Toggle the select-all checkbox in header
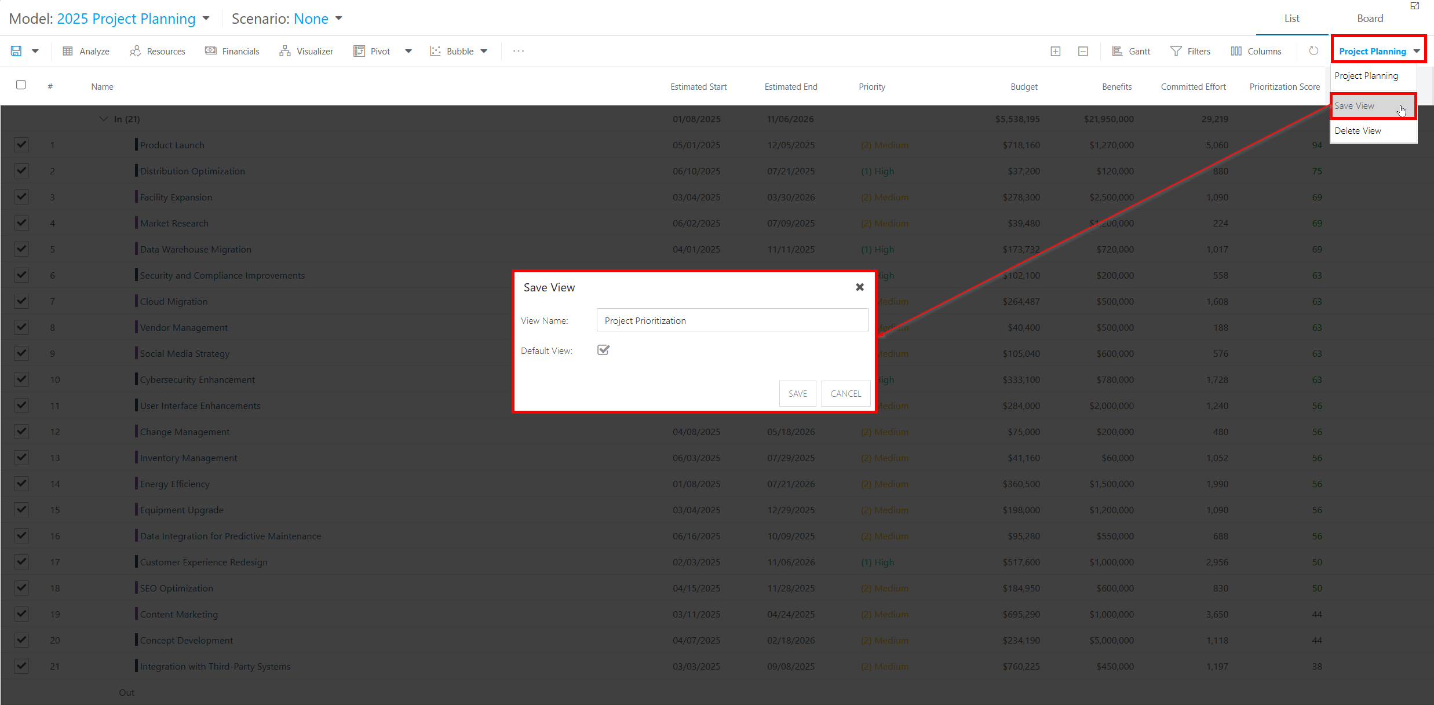The image size is (1434, 705). click(x=21, y=85)
